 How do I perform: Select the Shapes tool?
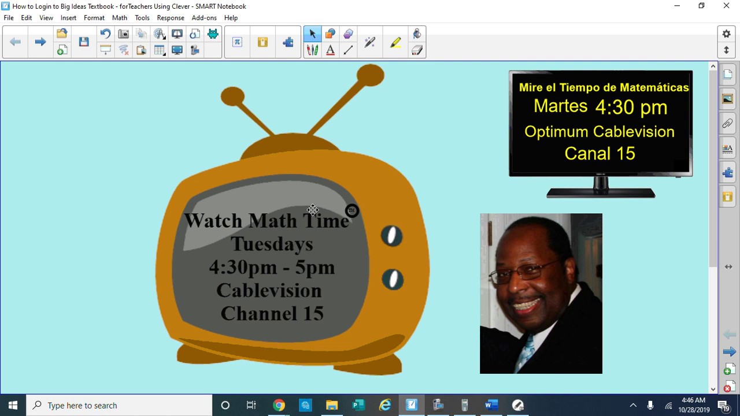click(x=330, y=34)
